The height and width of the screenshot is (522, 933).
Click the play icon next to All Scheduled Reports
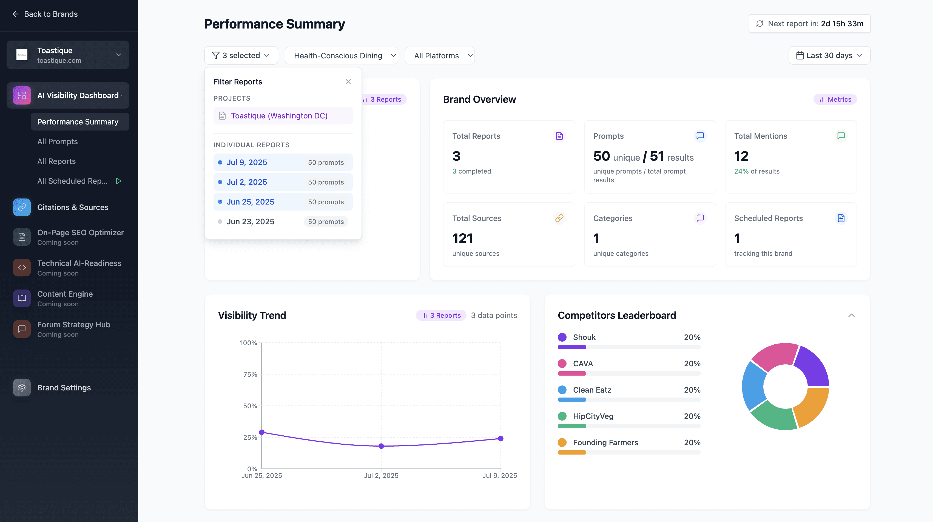[x=118, y=181]
